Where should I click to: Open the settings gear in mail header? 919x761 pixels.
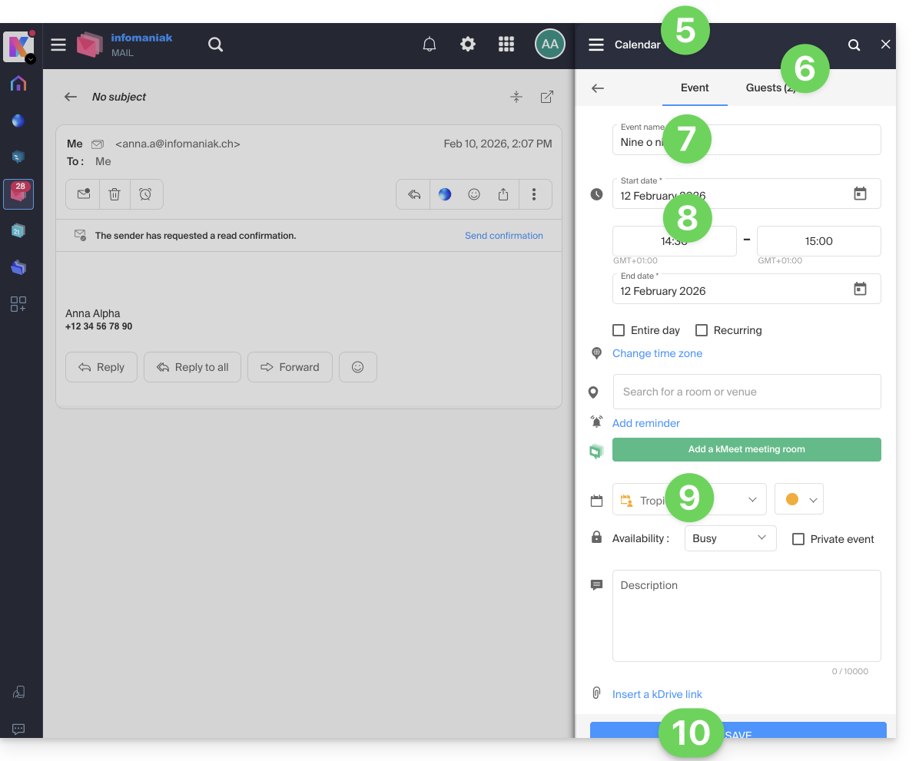[467, 45]
